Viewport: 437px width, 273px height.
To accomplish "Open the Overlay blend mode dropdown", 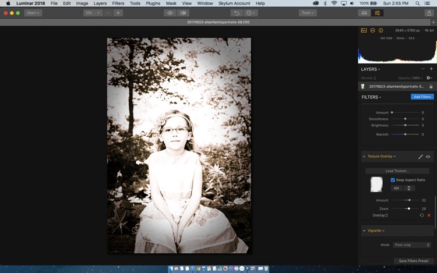I will [380, 215].
